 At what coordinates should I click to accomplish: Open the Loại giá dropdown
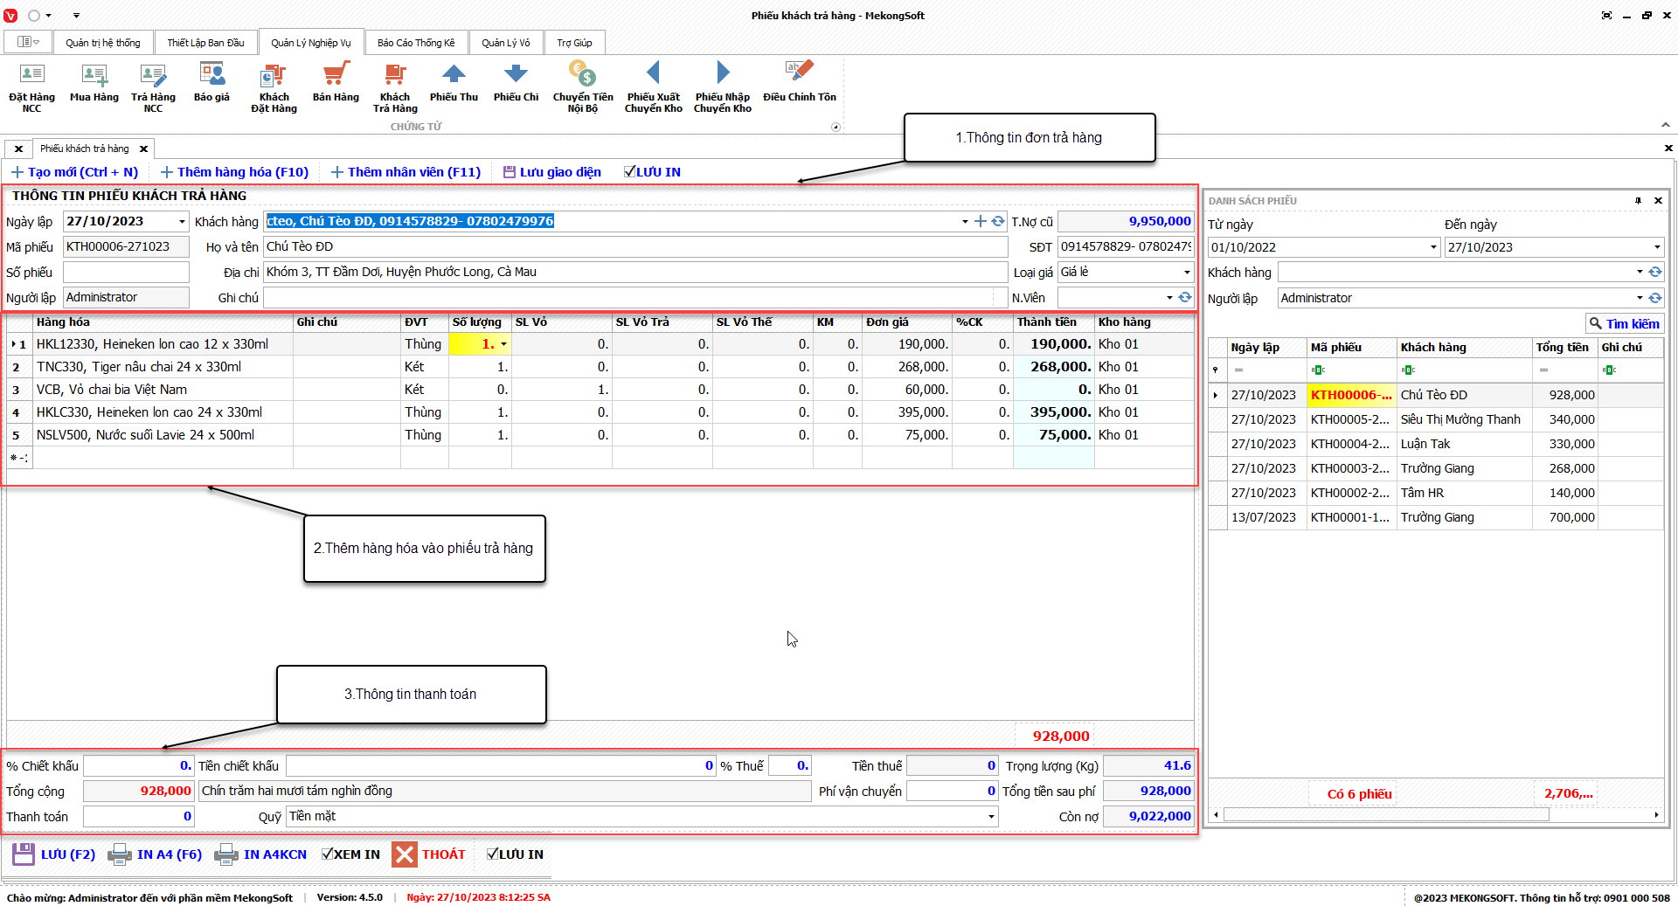pos(1186,273)
